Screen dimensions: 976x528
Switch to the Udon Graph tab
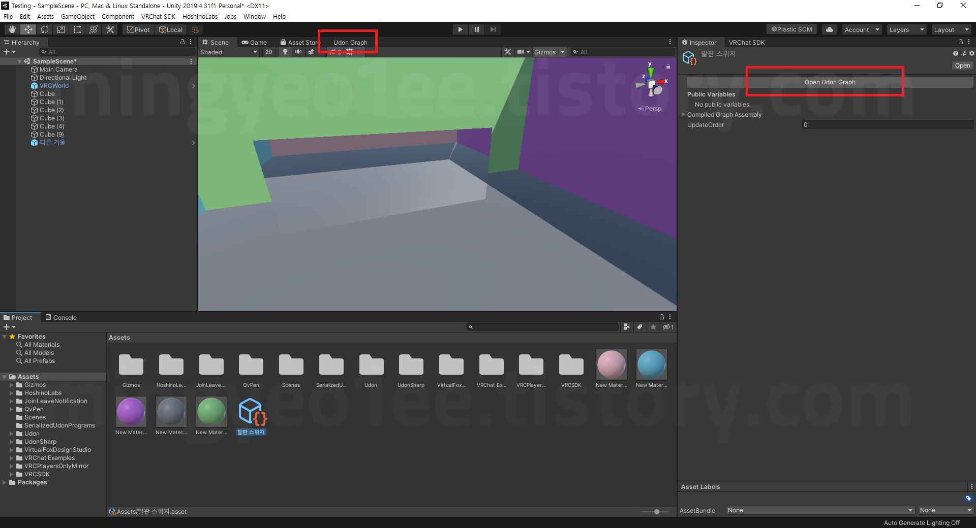coord(350,43)
